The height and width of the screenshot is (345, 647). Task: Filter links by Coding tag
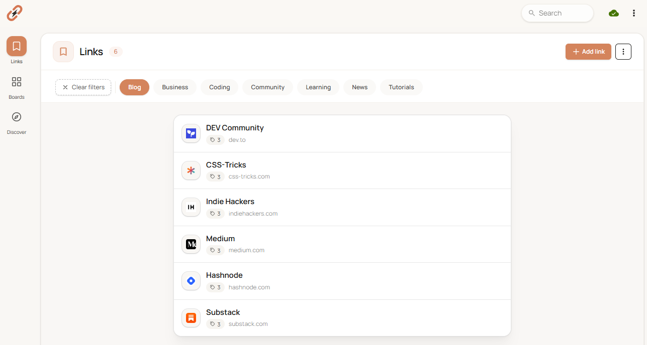pos(220,87)
